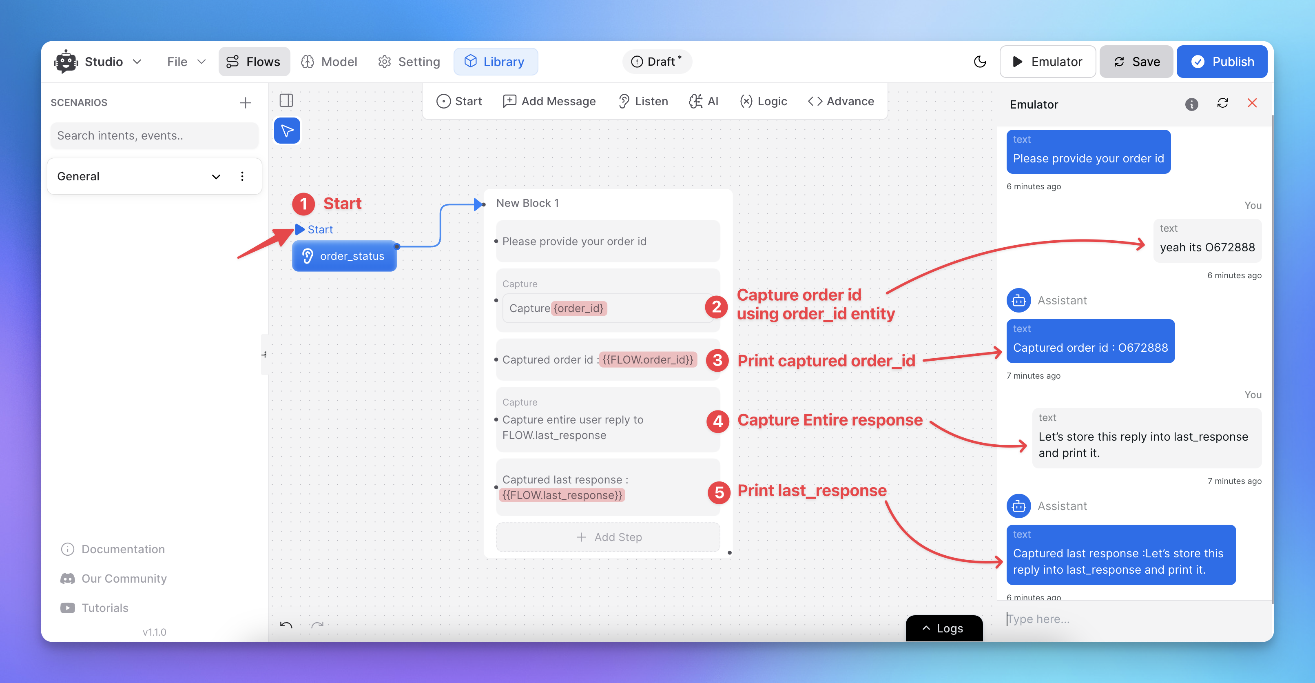Open the Tutorials link
The height and width of the screenshot is (683, 1315).
(95, 608)
